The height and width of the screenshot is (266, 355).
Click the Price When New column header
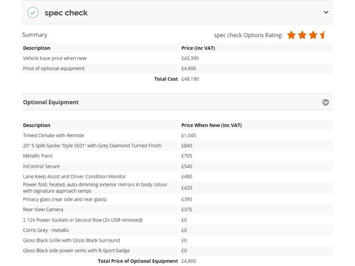(212, 125)
